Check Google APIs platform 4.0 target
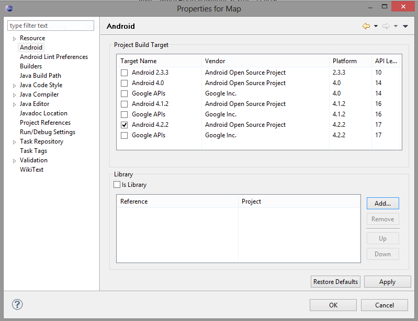This screenshot has width=418, height=321. pos(124,93)
